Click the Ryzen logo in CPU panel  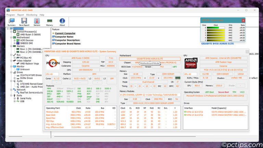(x=52, y=63)
